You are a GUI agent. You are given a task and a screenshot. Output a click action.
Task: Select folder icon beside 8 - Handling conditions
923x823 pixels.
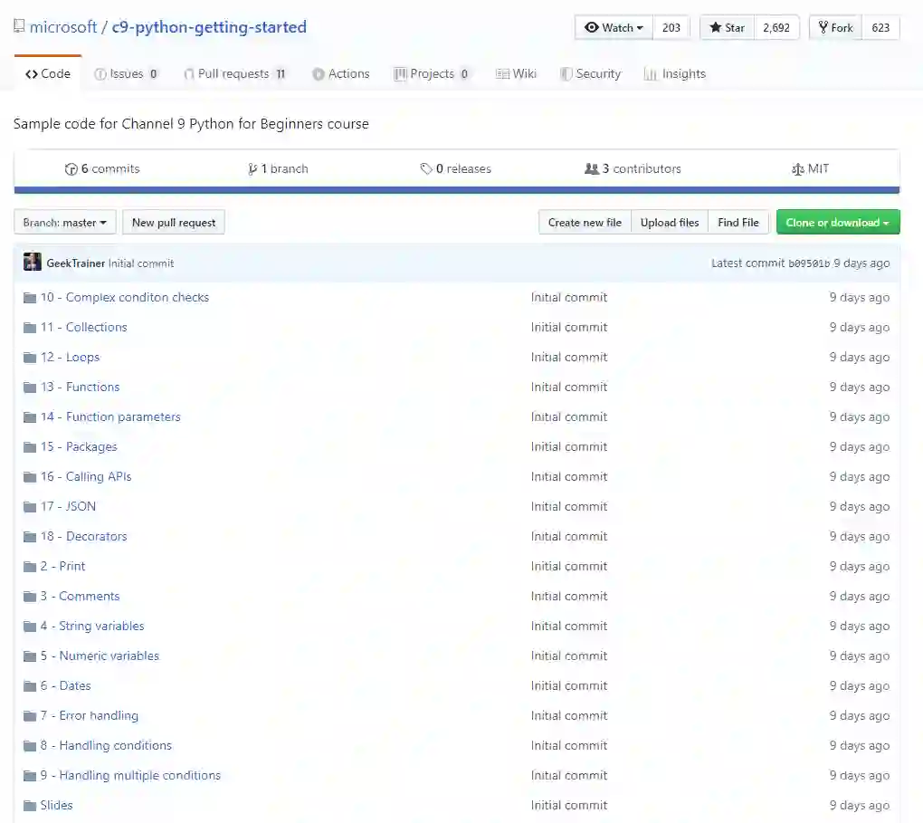coord(30,746)
